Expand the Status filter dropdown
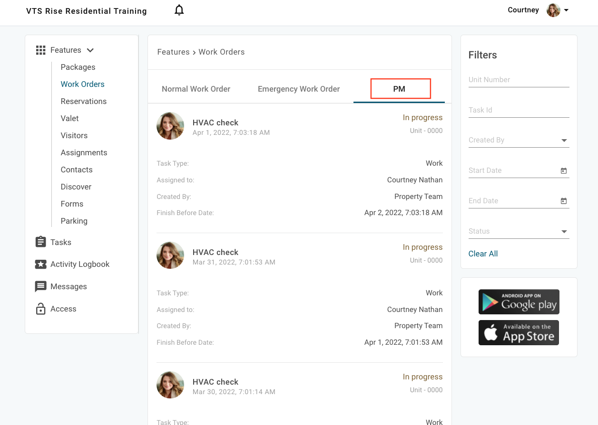 click(564, 232)
